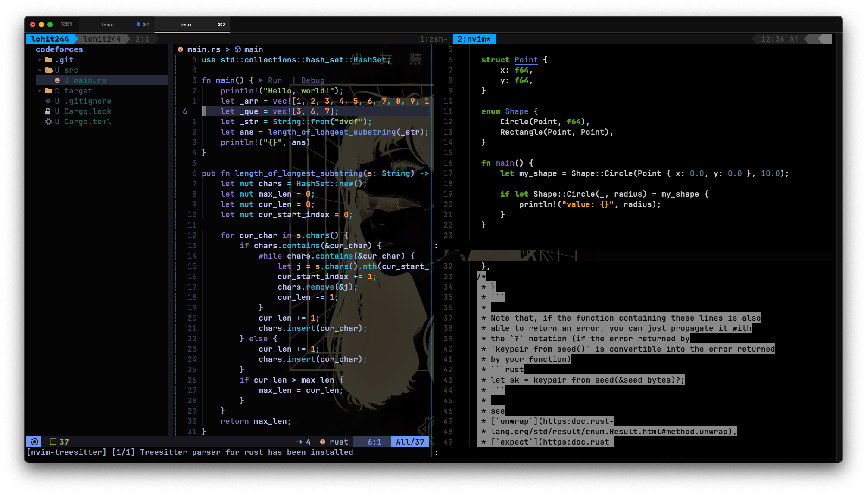The width and height of the screenshot is (867, 494).
Task: Click the gear icon beside Cargo.toml
Action: (x=48, y=122)
